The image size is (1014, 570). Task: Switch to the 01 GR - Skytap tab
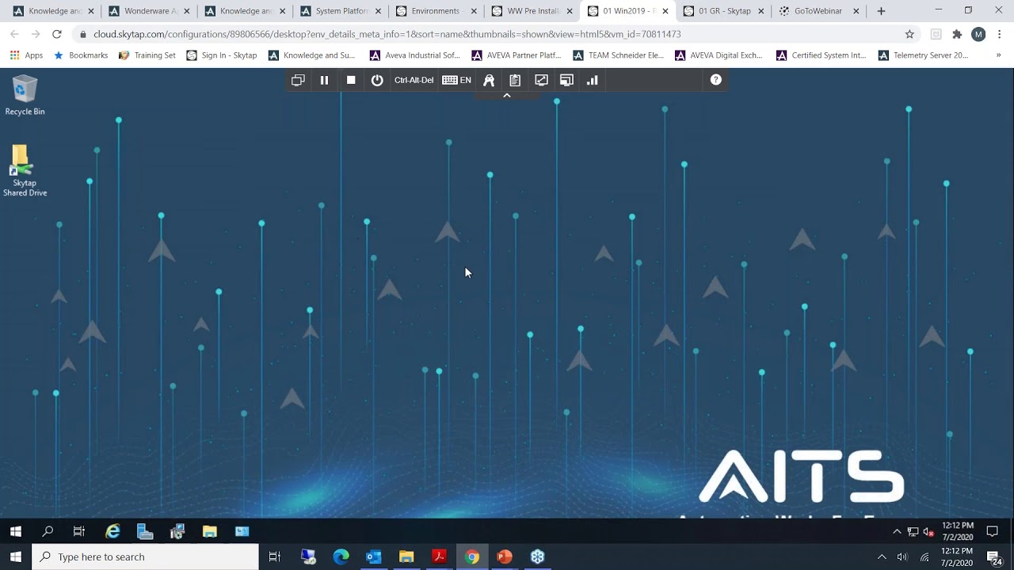point(724,11)
